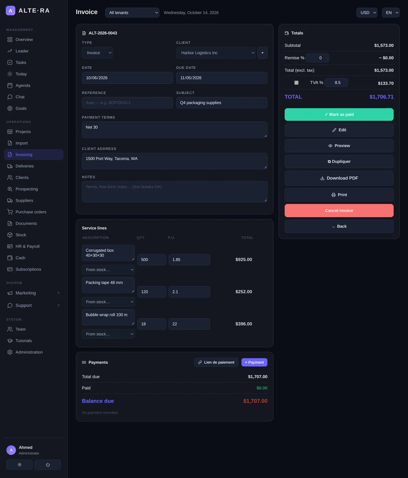Open the EN language dropdown
The image size is (408, 478).
tap(391, 12)
